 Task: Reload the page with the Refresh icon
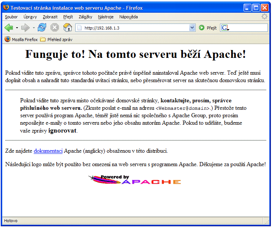(42, 28)
